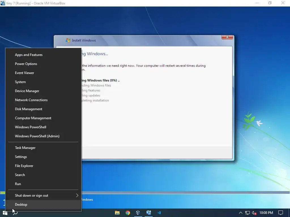
Task: Open Apps and Features from the menu
Action: (x=43, y=55)
